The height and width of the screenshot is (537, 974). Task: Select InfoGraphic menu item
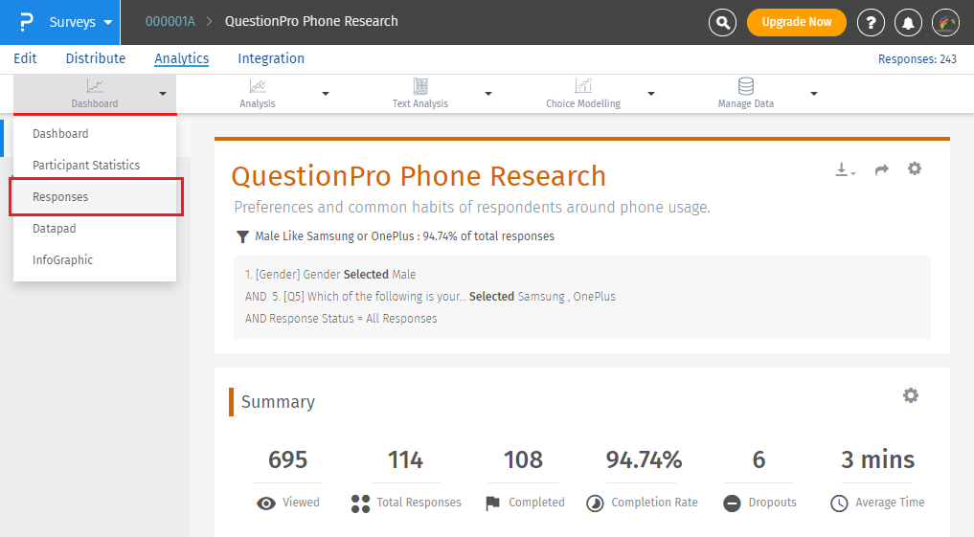[x=95, y=260]
